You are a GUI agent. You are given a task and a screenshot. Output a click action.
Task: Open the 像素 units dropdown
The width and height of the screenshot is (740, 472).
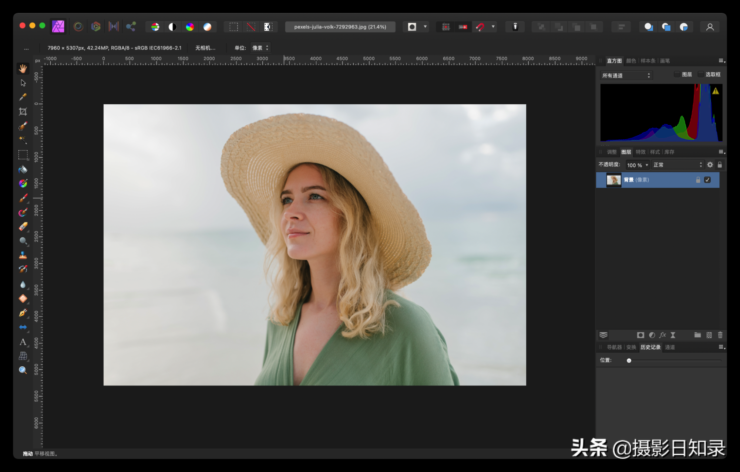(260, 48)
